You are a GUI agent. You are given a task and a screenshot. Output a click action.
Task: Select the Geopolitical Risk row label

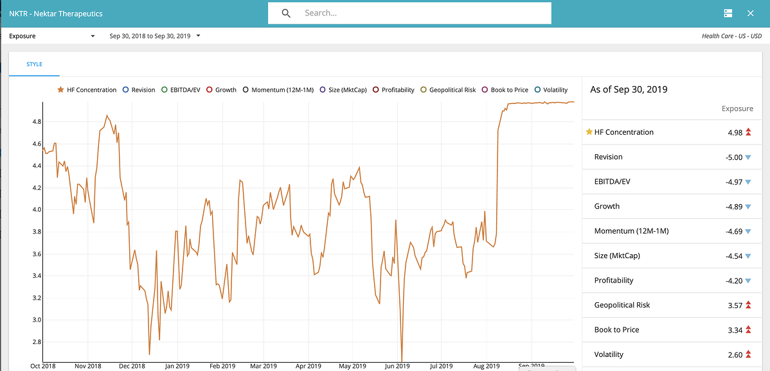tap(622, 305)
